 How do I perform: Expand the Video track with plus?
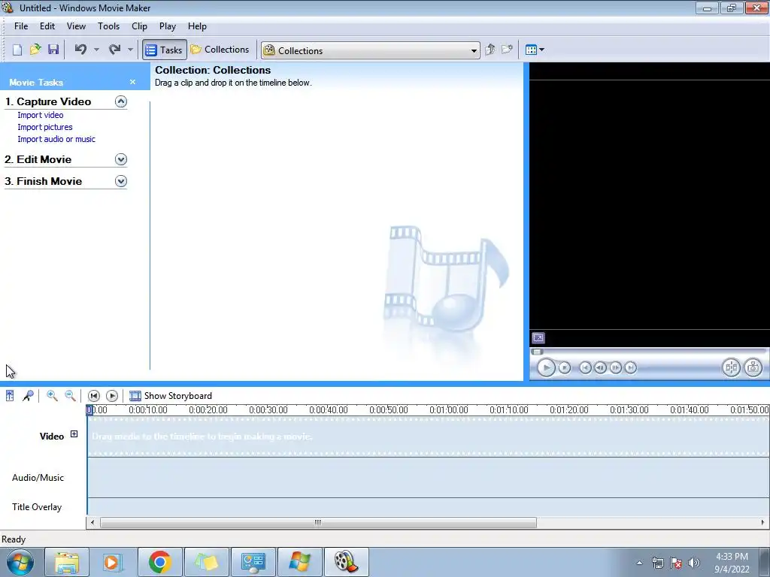tap(74, 434)
